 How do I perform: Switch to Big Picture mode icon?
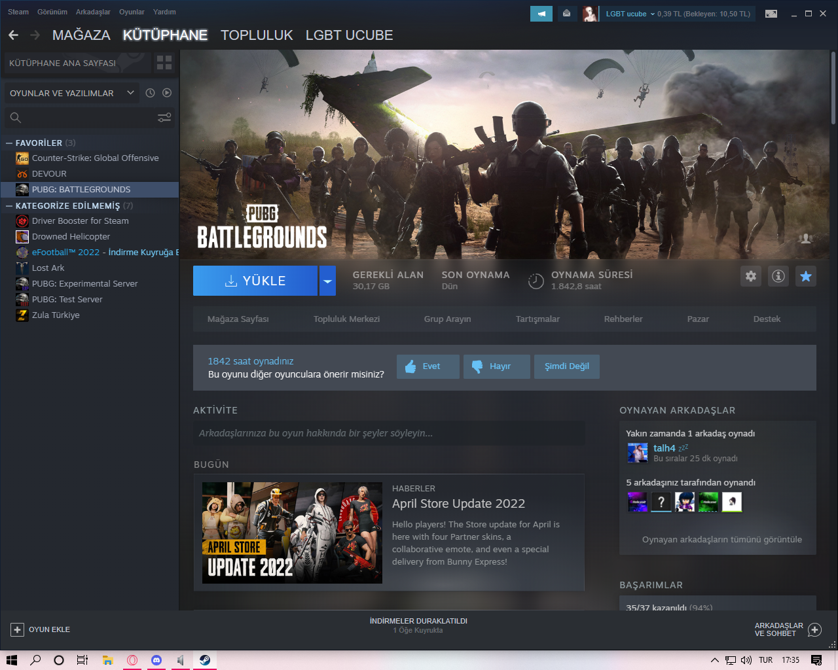[771, 14]
